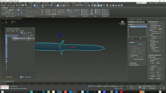
Task: Select When Rendering update option
Action: coord(150,48)
